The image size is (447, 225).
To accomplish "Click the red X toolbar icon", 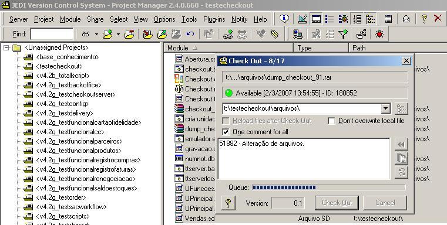I will click(438, 19).
